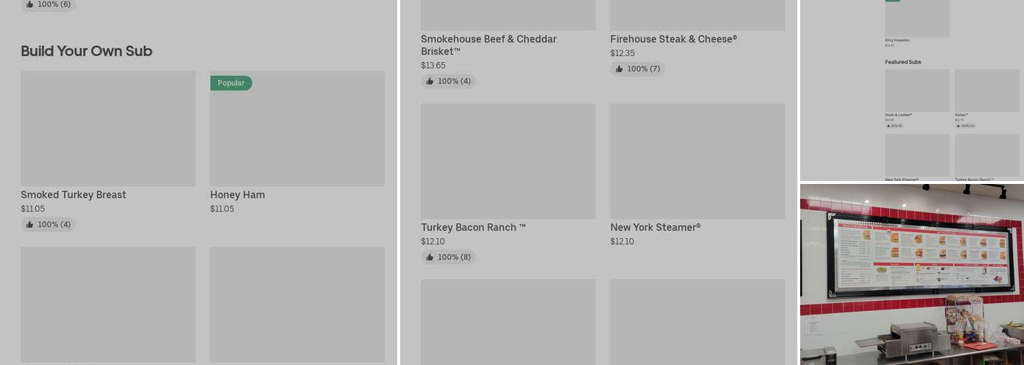1024x365 pixels.
Task: Open Firehouse Steak & Cheese item name
Action: (x=674, y=39)
